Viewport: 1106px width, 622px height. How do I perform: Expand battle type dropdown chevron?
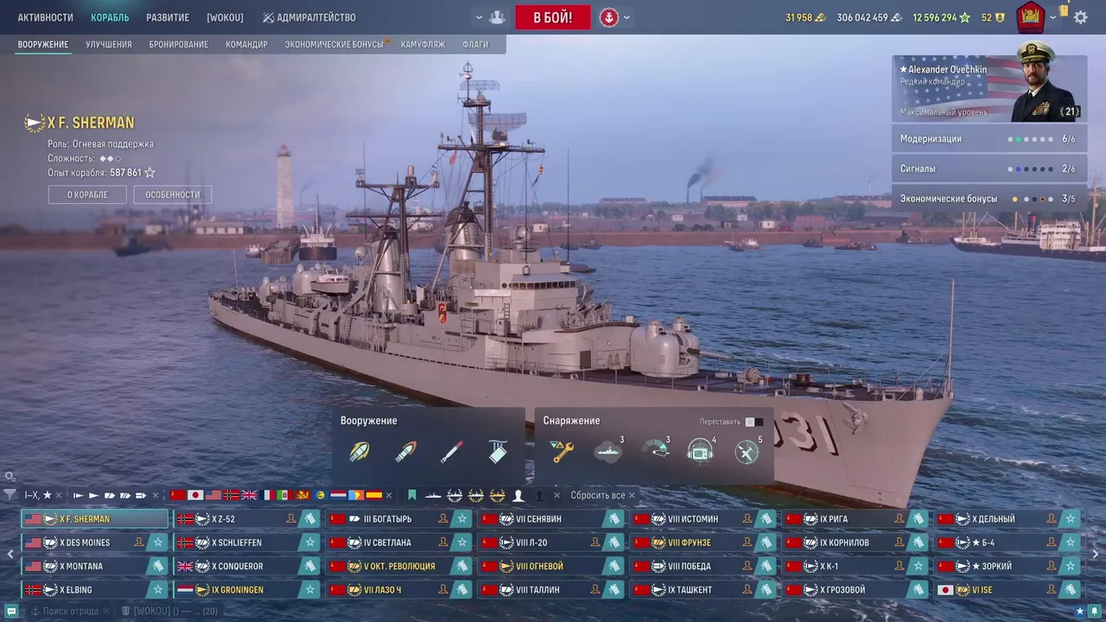tap(626, 17)
